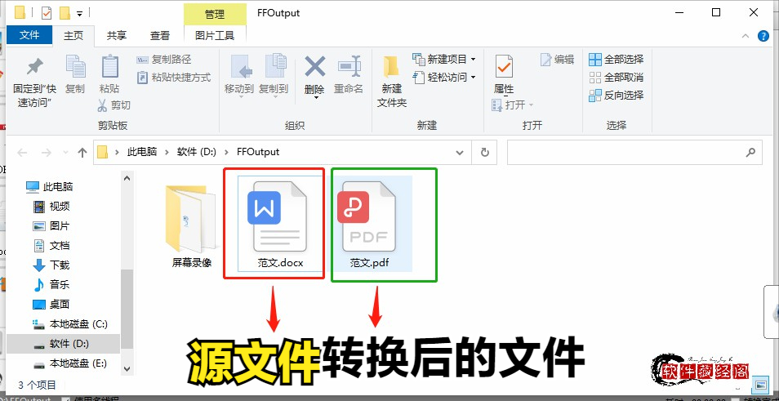Select 视频 Videos in navigation pane
The height and width of the screenshot is (401, 779).
click(x=51, y=206)
